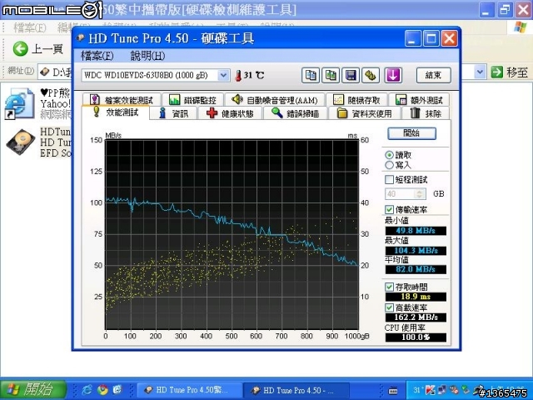Click the copy screenshot to clipboard icon
This screenshot has height=400, width=533.
[331, 75]
